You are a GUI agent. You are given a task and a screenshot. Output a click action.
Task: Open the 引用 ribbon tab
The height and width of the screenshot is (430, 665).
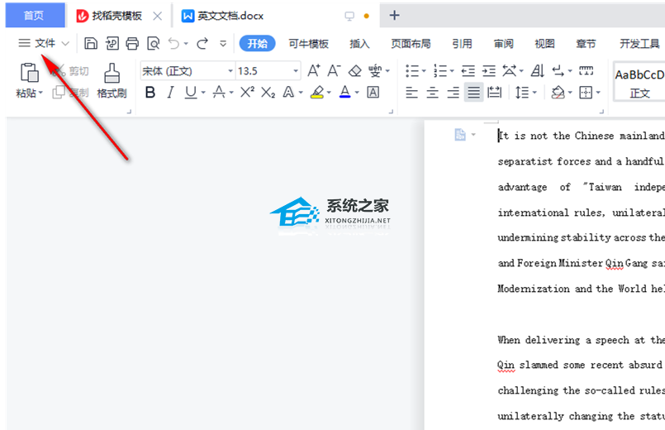462,43
